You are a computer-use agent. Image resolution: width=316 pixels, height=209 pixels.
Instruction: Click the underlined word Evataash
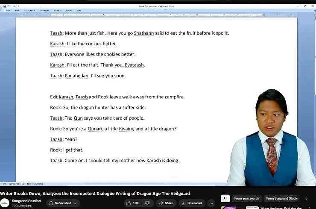click(x=135, y=65)
